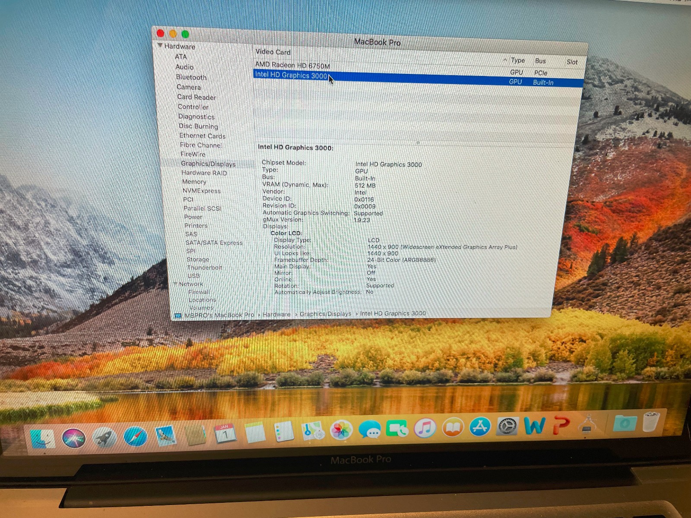
Task: Sort by the Bus column header
Action: coord(540,61)
